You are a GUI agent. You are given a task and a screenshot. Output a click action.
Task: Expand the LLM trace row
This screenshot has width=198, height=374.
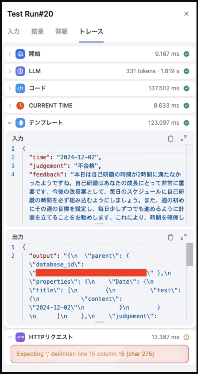click(10, 71)
